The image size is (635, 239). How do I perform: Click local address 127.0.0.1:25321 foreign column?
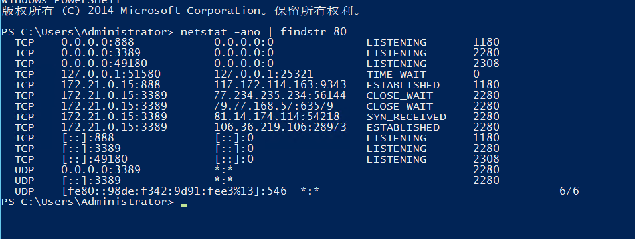(x=263, y=74)
